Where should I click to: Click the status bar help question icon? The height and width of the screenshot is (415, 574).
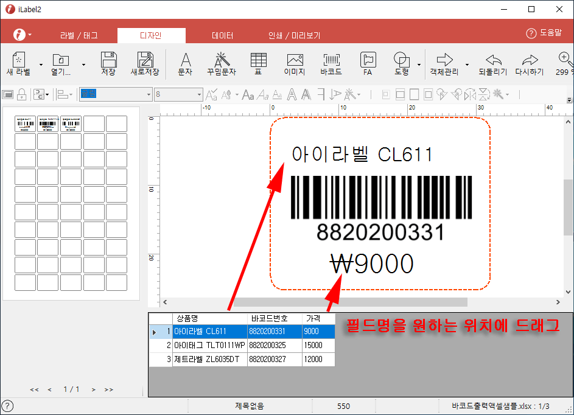[x=7, y=406]
